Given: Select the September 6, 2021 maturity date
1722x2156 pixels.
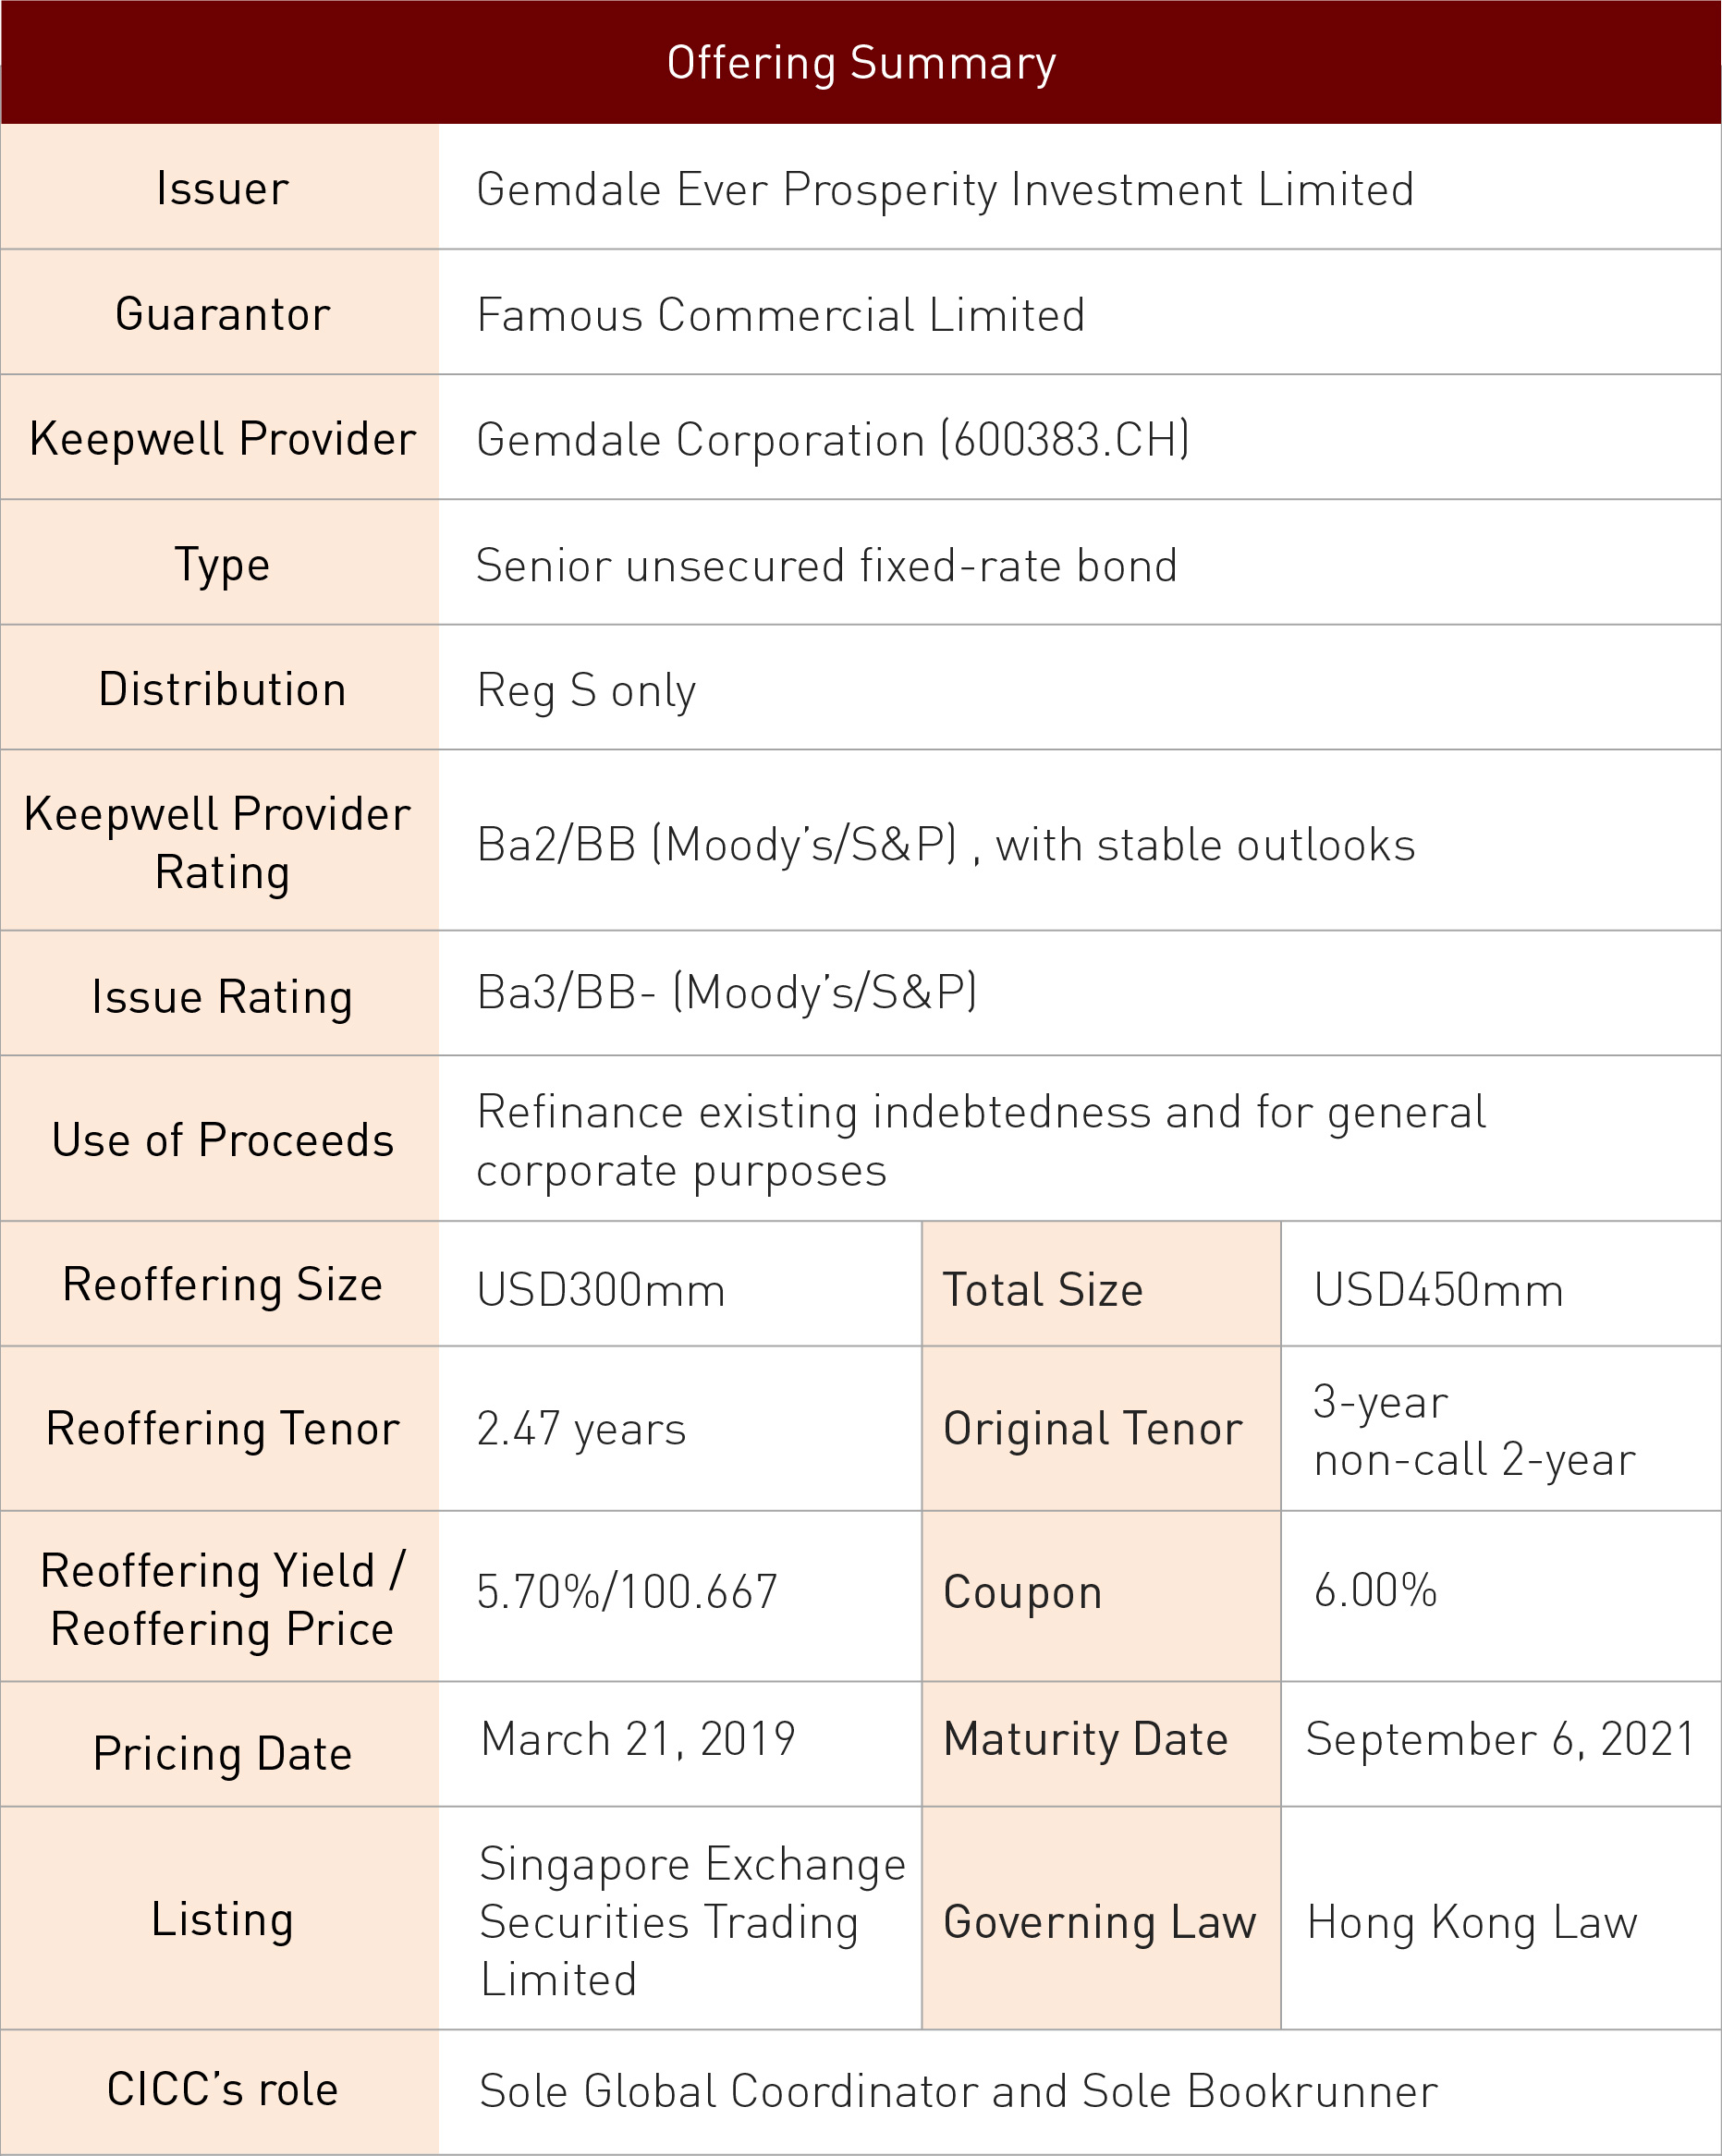Looking at the screenshot, I should (x=1500, y=1739).
